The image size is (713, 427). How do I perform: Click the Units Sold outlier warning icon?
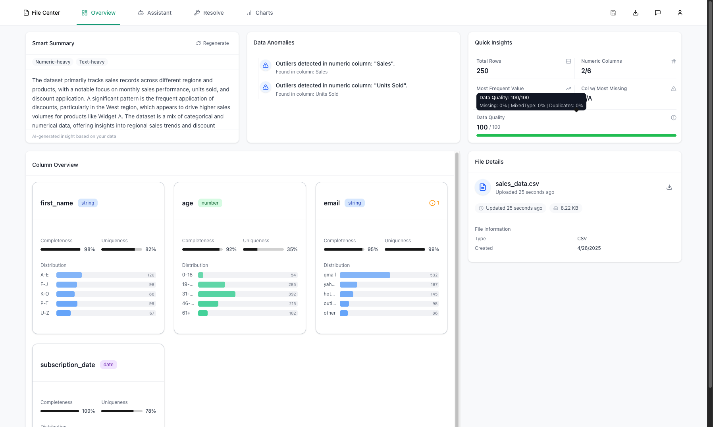click(x=266, y=87)
